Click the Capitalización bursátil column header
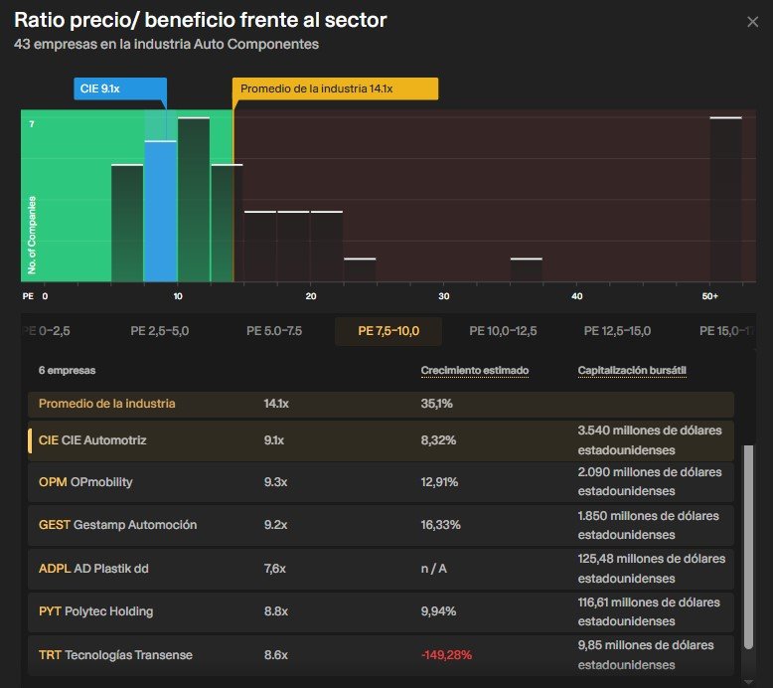The width and height of the screenshot is (773, 688). (632, 371)
